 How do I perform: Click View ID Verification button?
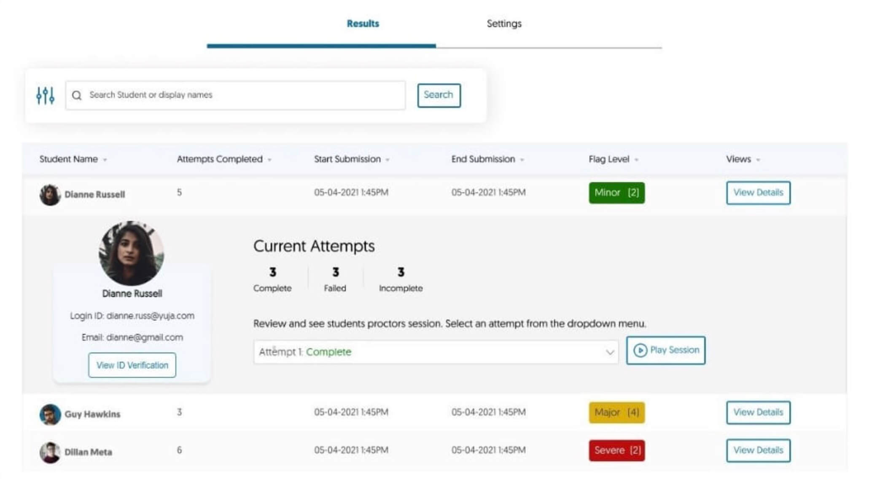132,365
